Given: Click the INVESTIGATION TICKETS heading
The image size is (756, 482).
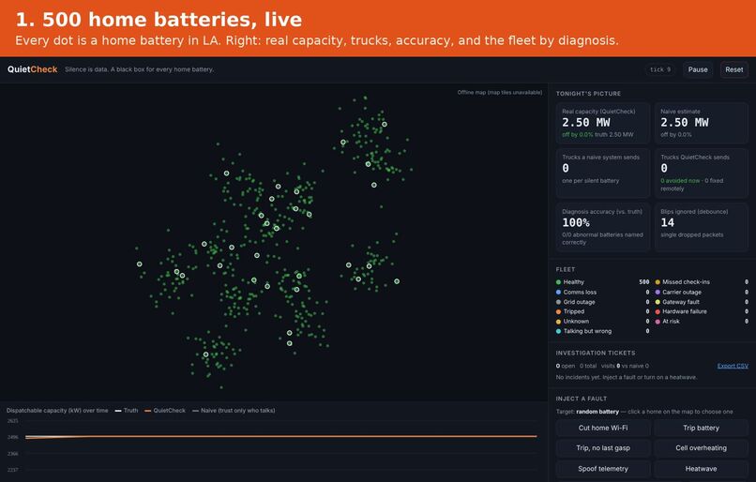Looking at the screenshot, I should [596, 353].
